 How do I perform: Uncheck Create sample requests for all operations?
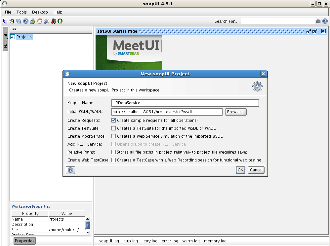click(x=114, y=121)
